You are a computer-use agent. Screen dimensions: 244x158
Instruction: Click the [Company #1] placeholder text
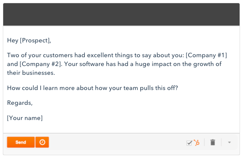206,55
